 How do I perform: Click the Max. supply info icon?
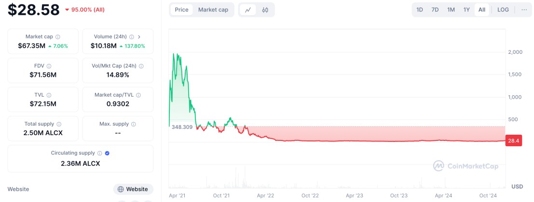134,124
